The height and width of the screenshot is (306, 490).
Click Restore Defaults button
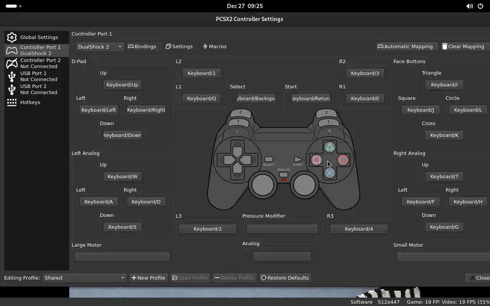tap(285, 278)
